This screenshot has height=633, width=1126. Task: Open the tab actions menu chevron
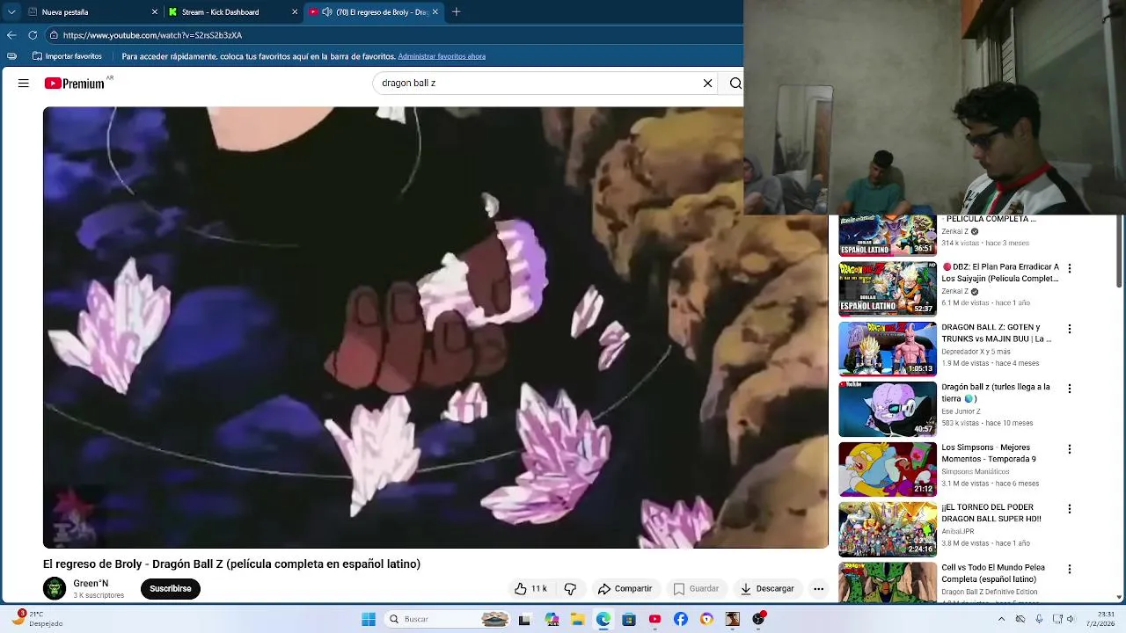tap(11, 12)
